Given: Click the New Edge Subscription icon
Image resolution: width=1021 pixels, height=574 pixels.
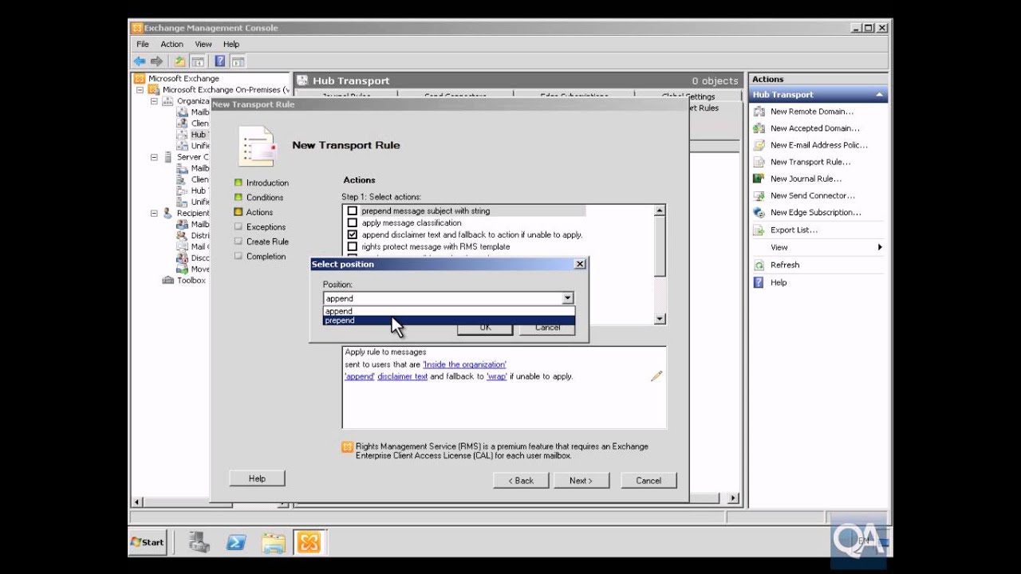Looking at the screenshot, I should [x=759, y=212].
